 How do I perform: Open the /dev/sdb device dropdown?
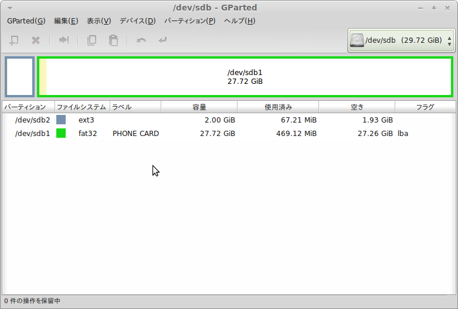pyautogui.click(x=401, y=40)
